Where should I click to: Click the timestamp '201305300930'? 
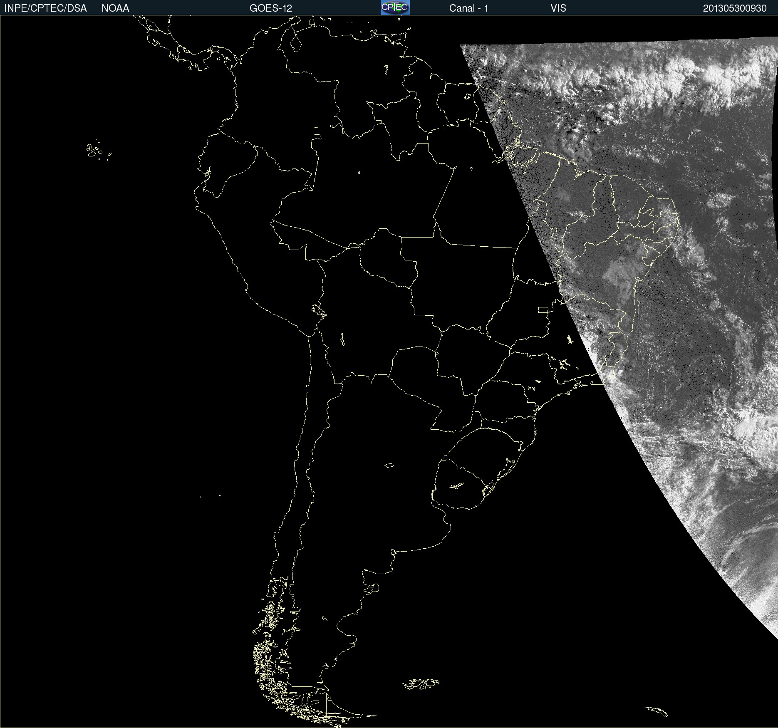click(735, 8)
